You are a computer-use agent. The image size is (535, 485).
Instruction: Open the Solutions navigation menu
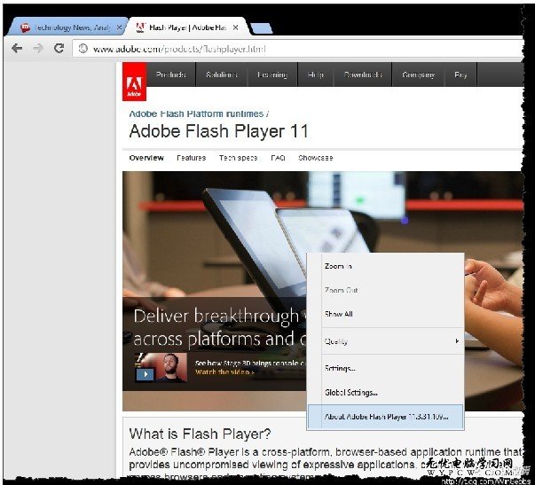[x=222, y=74]
